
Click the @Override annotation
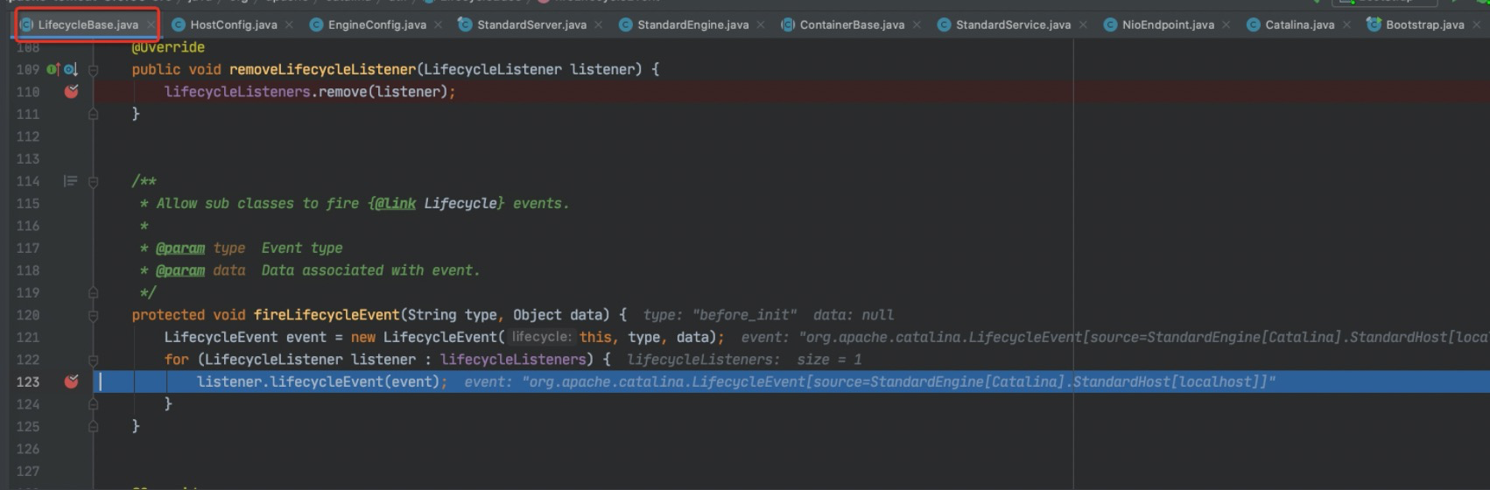(x=168, y=47)
